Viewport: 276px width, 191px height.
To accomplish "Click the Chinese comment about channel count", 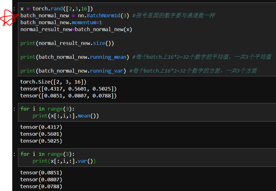I will click(173, 15).
